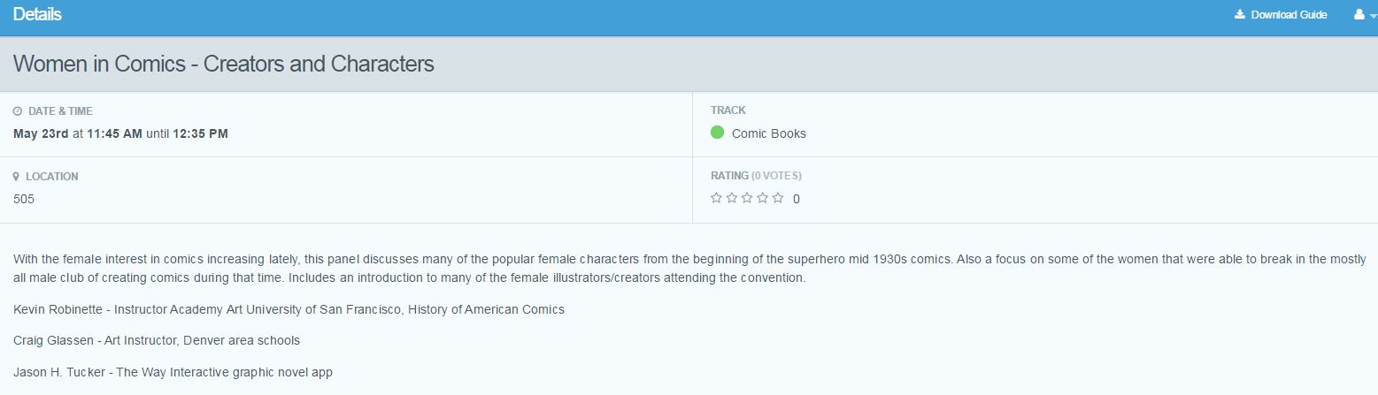Open the Comic Books track label
The image size is (1378, 395).
coord(769,133)
